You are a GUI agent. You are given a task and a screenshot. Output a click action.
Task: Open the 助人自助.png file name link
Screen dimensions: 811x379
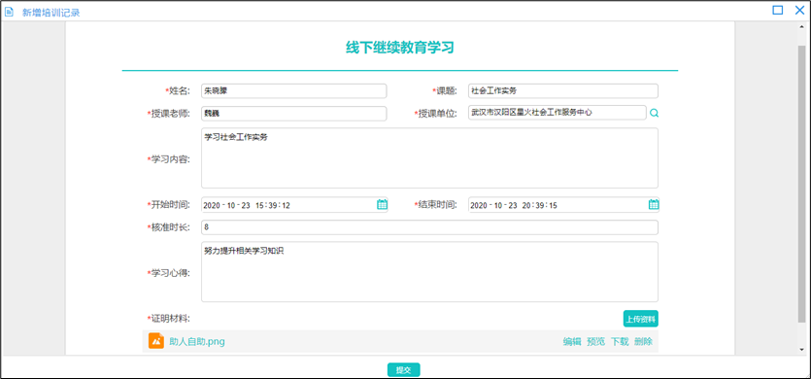[197, 342]
